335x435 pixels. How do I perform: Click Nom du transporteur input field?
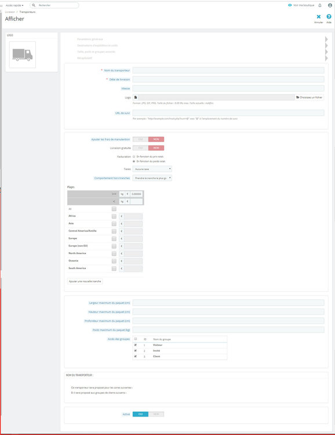[228, 70]
